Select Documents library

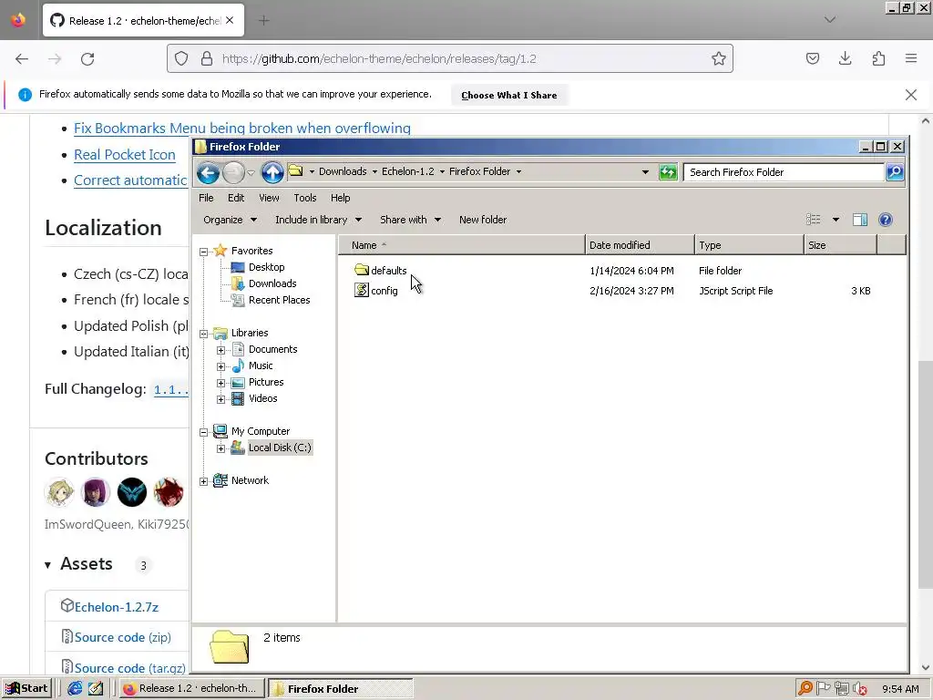pos(272,349)
